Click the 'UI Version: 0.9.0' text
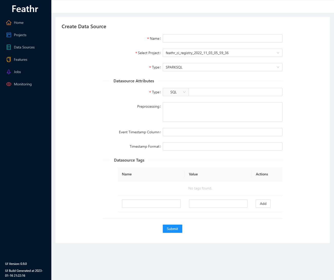This screenshot has width=334, height=280. point(16,264)
